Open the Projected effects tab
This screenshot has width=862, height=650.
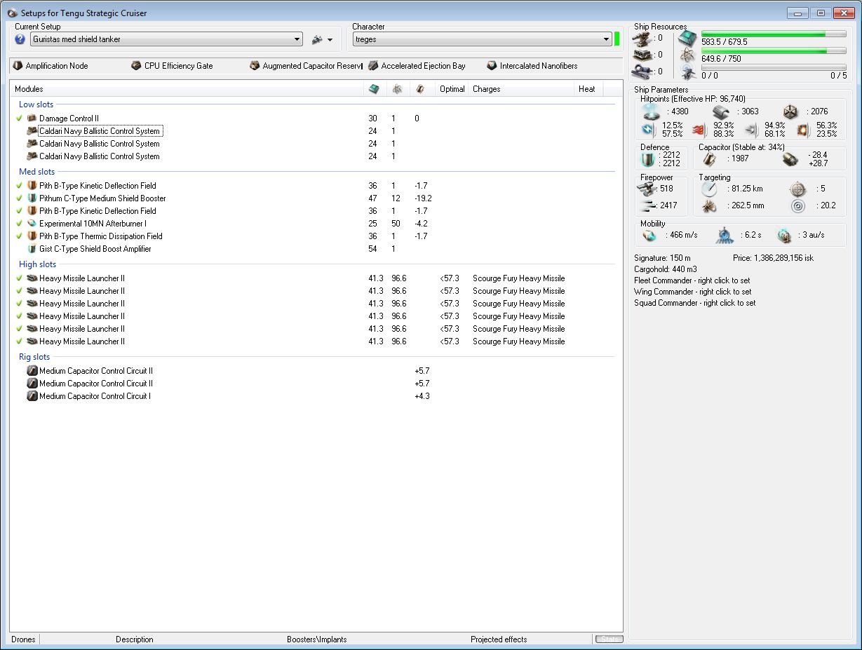click(499, 639)
